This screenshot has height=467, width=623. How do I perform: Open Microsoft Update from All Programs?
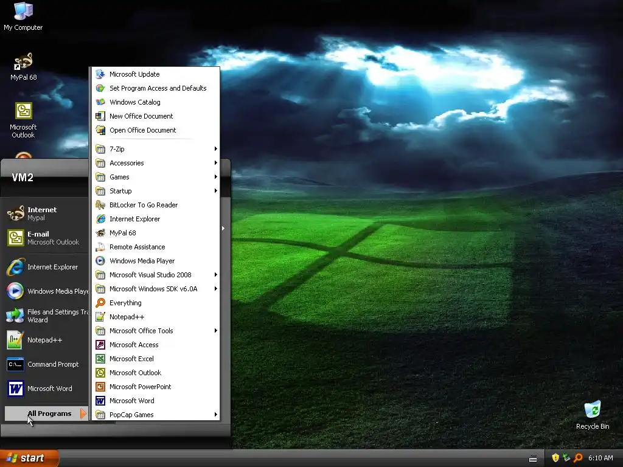155,74
